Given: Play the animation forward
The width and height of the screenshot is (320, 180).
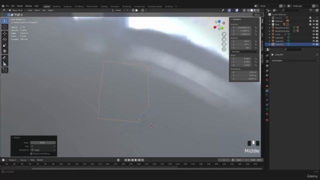Looking at the screenshot, I should pyautogui.click(x=135, y=160).
